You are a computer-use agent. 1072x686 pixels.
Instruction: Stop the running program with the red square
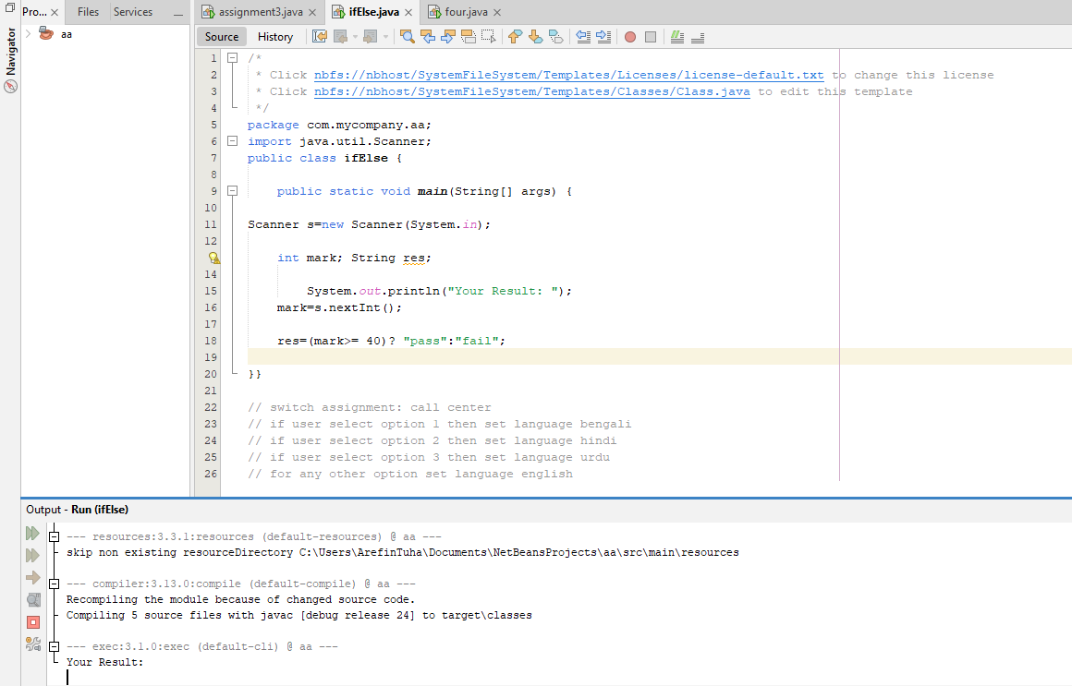click(x=33, y=622)
